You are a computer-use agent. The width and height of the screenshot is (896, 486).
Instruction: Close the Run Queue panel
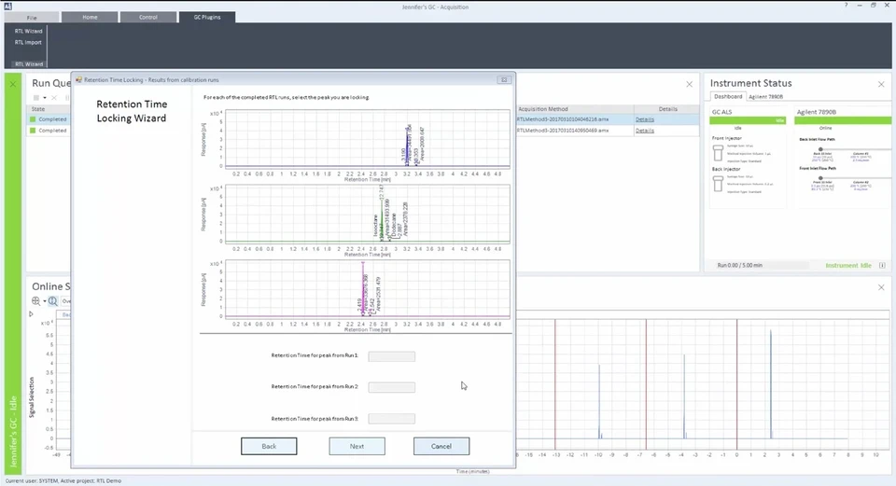[x=689, y=84]
